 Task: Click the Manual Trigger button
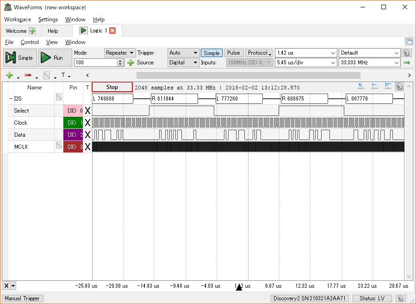(22, 298)
